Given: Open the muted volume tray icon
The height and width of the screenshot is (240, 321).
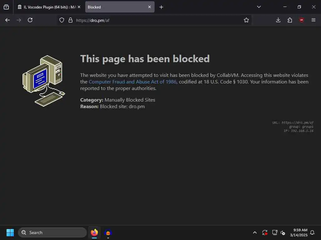Looking at the screenshot, I should click(283, 232).
